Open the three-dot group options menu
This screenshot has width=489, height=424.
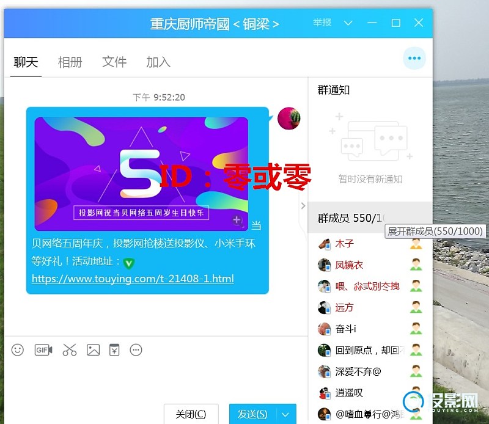[414, 58]
